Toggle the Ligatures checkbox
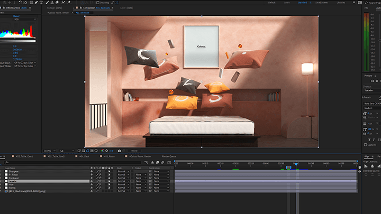381x214 pixels. pos(366,145)
